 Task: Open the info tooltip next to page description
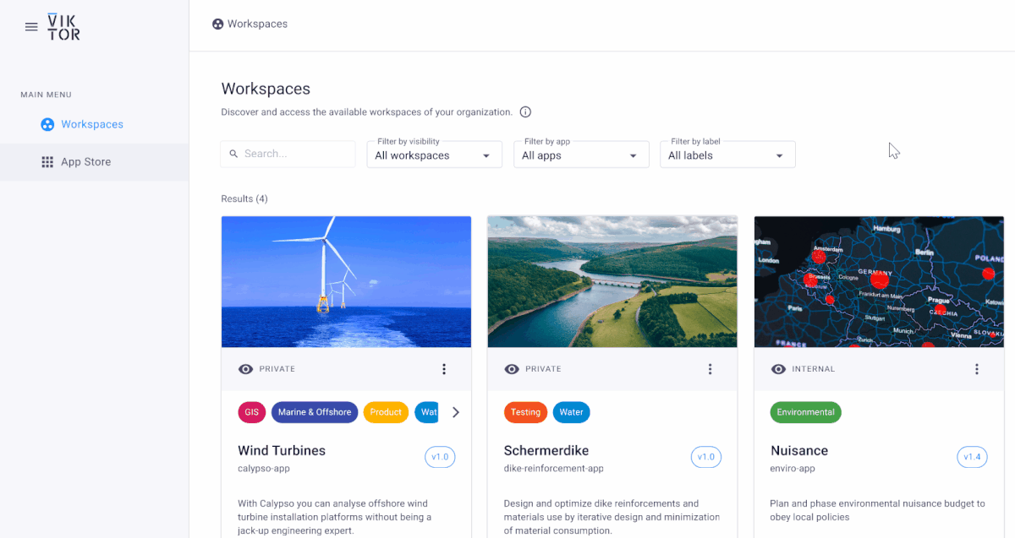[525, 111]
